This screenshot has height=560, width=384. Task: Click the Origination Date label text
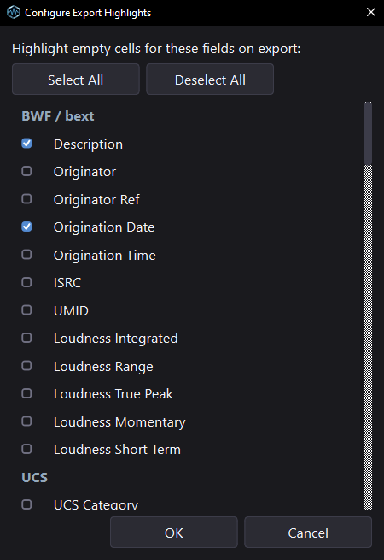(104, 227)
